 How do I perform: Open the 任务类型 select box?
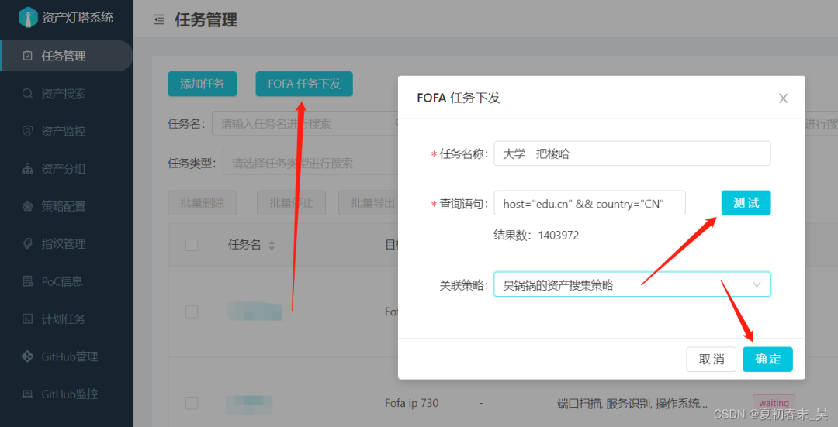point(310,163)
